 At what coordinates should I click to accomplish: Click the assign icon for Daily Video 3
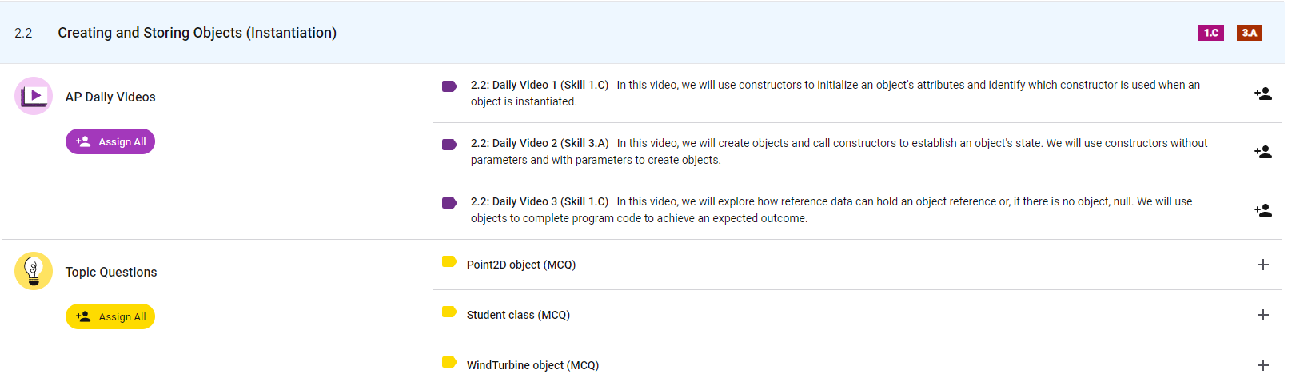point(1262,210)
